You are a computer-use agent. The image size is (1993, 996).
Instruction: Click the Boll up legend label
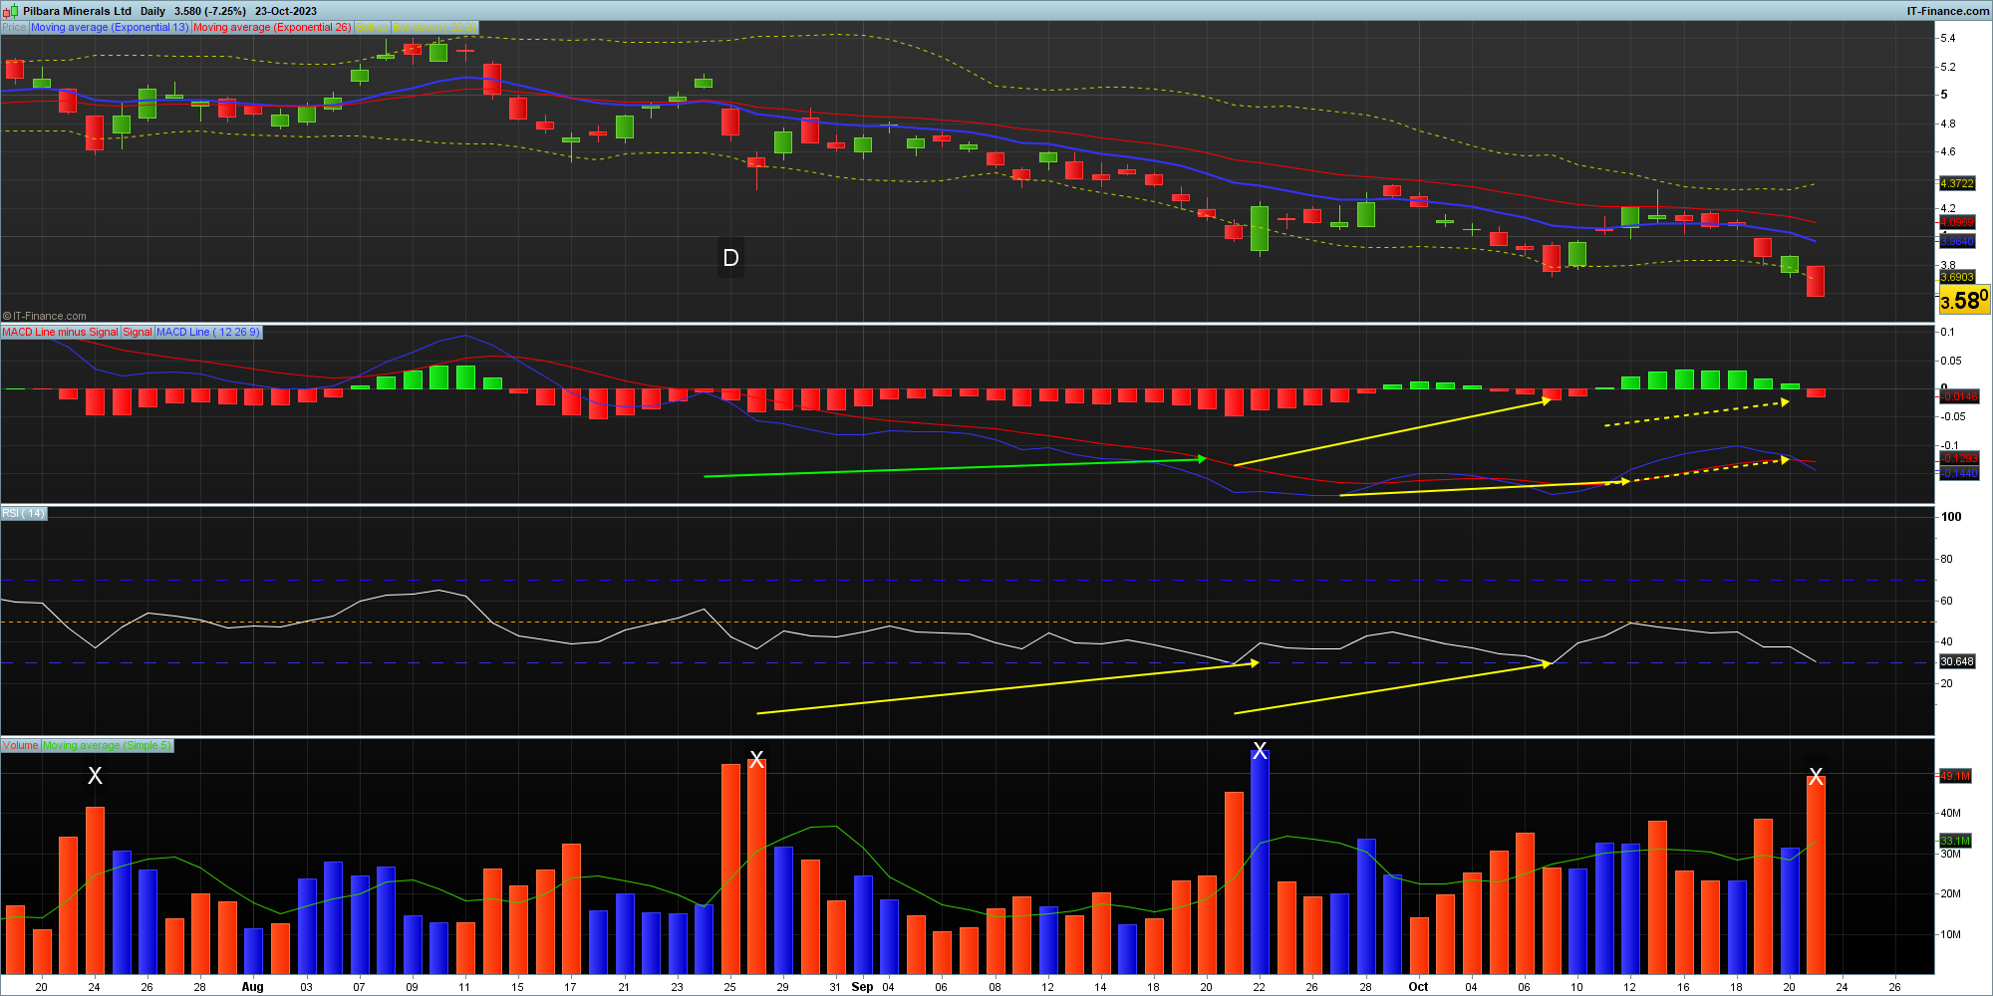[373, 28]
